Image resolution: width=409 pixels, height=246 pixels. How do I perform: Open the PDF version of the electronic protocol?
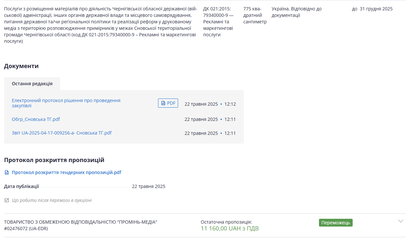pos(168,103)
